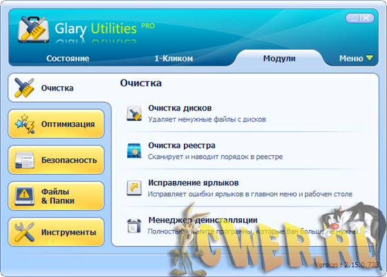The width and height of the screenshot is (387, 277).
Task: Click the PRO label next to the title
Action: (x=148, y=26)
